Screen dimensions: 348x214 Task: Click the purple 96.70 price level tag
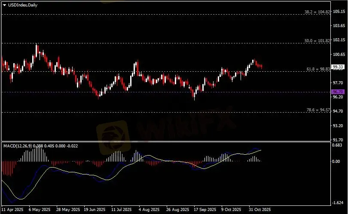(x=338, y=92)
